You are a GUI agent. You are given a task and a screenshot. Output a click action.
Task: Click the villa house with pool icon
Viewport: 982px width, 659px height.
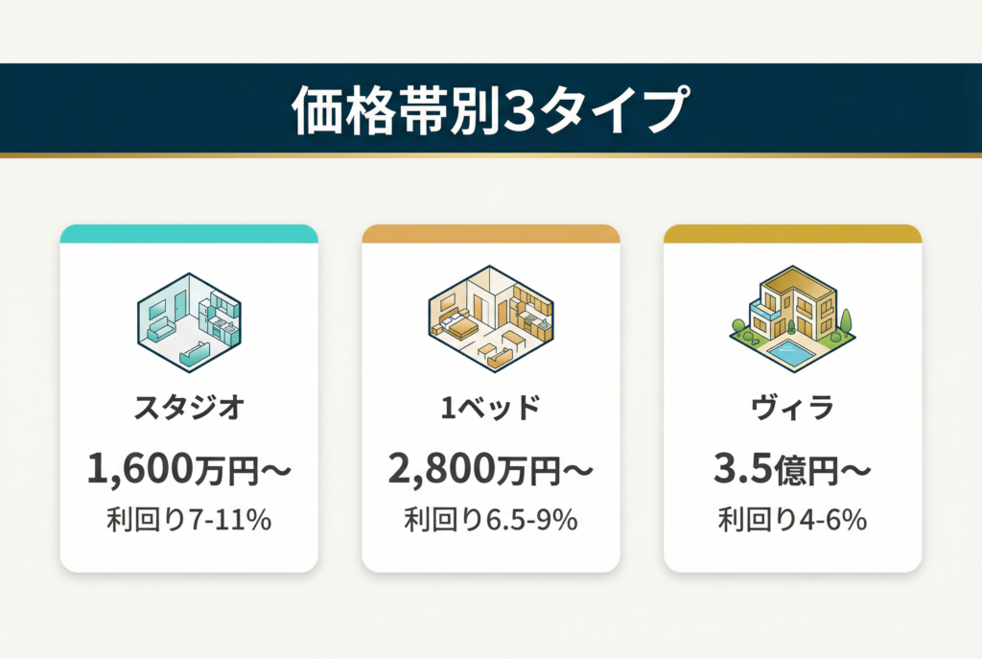(792, 318)
